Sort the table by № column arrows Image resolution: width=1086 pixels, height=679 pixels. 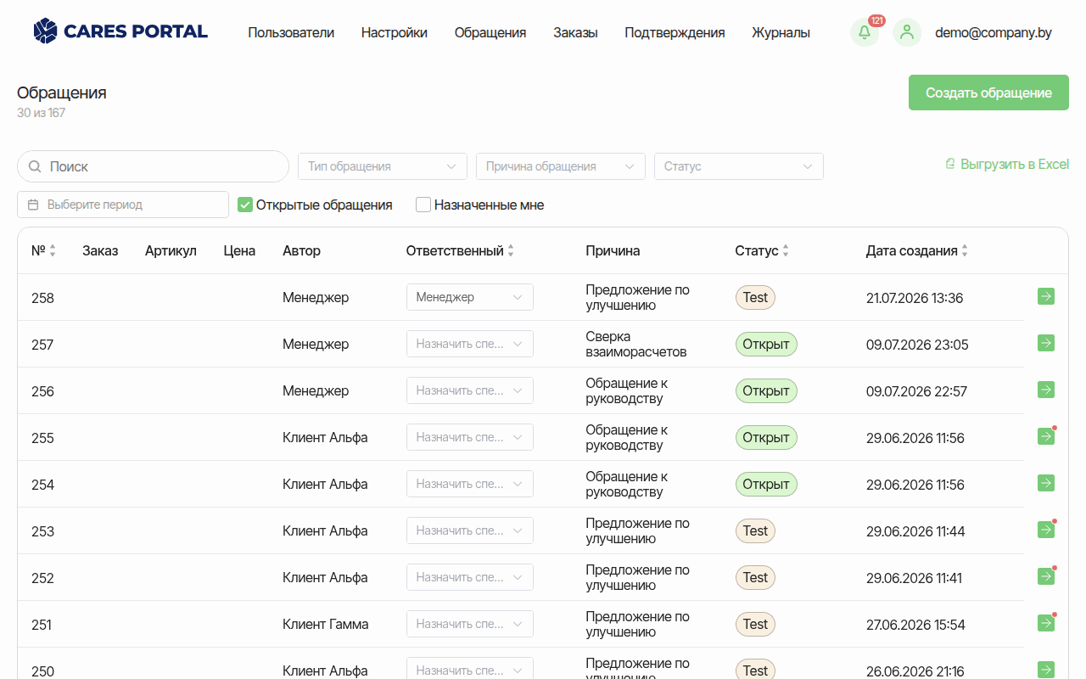pos(53,251)
